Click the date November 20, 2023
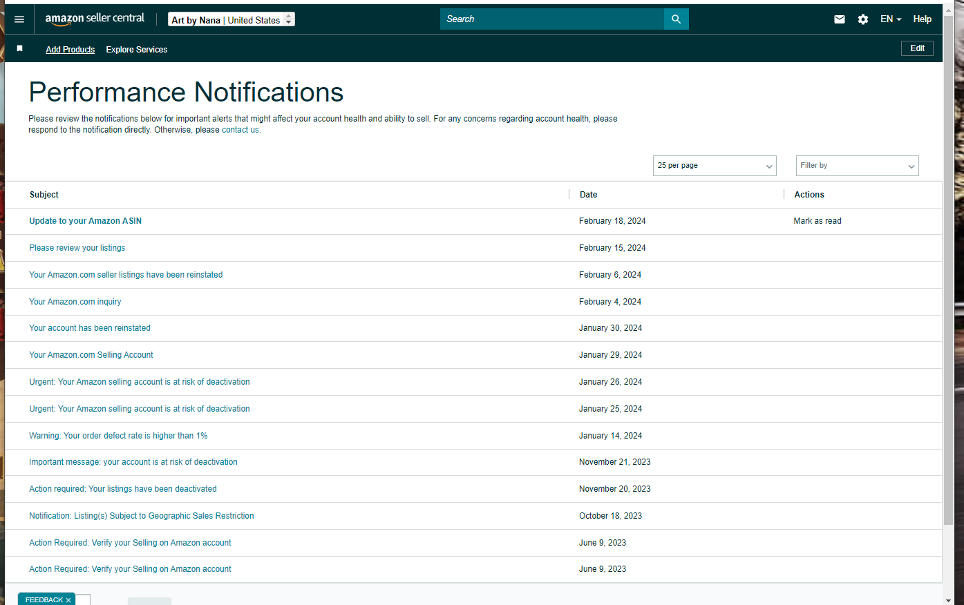964x605 pixels. point(615,489)
